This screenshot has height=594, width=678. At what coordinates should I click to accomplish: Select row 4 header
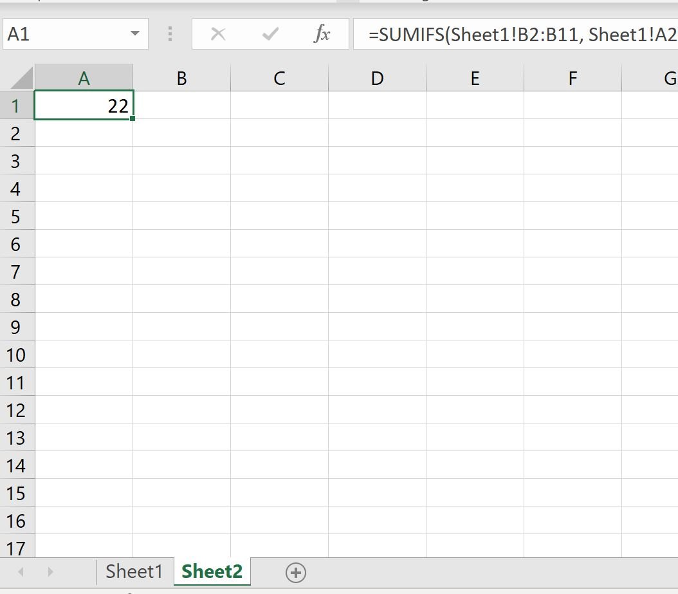click(17, 188)
